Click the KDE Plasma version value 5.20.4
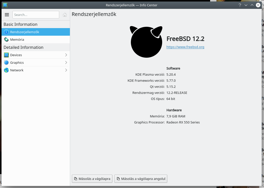The height and width of the screenshot is (188, 264). pos(171,74)
